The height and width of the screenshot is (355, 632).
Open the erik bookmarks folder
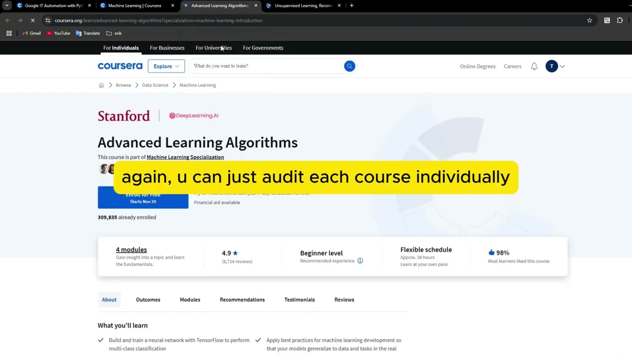coord(114,33)
